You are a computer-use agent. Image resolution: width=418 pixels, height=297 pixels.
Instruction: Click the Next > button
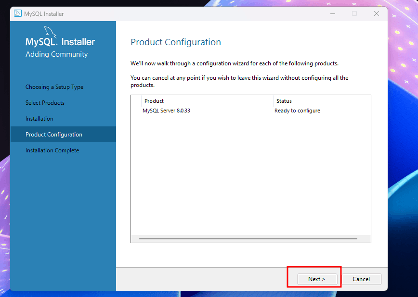click(x=317, y=279)
